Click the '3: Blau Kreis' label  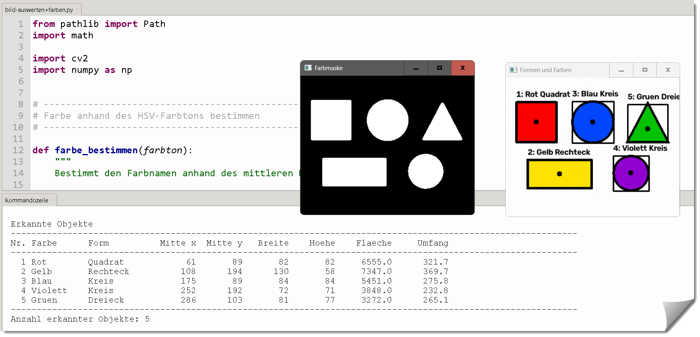pos(595,94)
